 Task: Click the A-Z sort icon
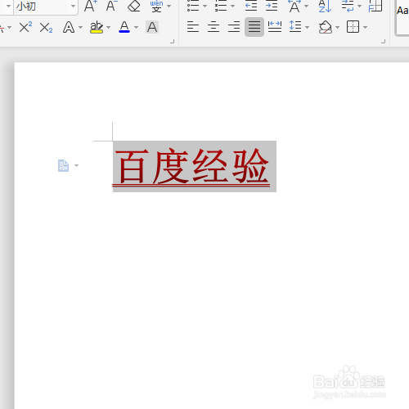325,6
